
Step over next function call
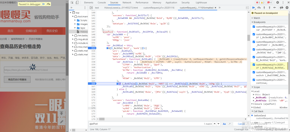point(259,8)
